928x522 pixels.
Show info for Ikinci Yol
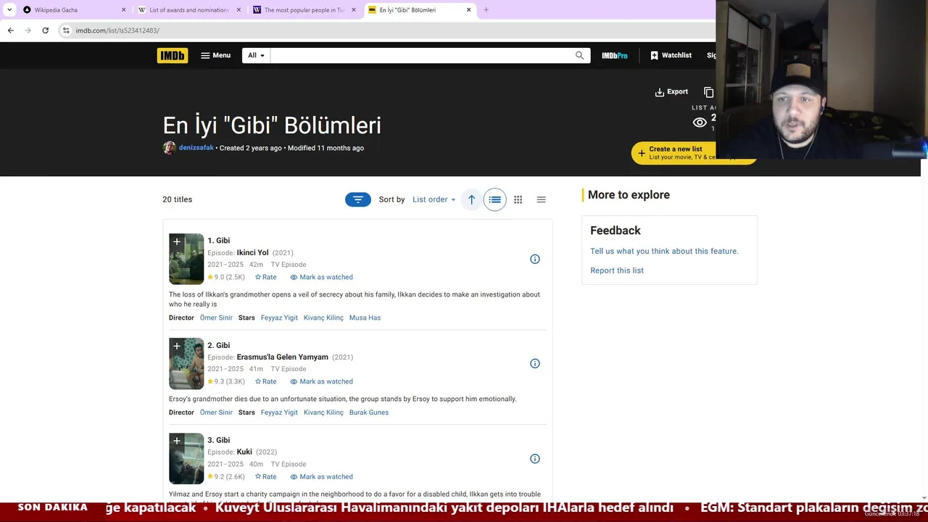click(535, 259)
